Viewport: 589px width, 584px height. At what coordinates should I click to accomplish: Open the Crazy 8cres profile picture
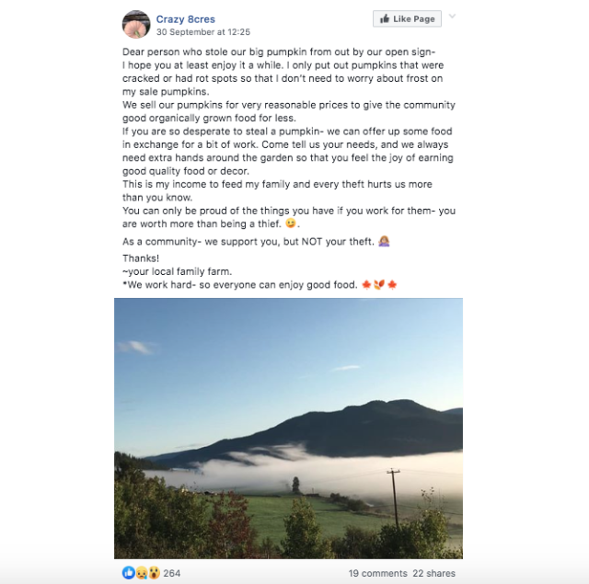pos(136,25)
